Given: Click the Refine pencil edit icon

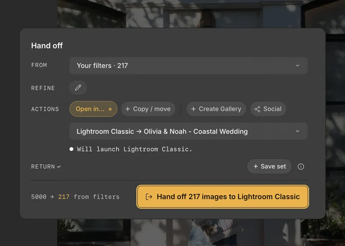Looking at the screenshot, I should pos(78,88).
